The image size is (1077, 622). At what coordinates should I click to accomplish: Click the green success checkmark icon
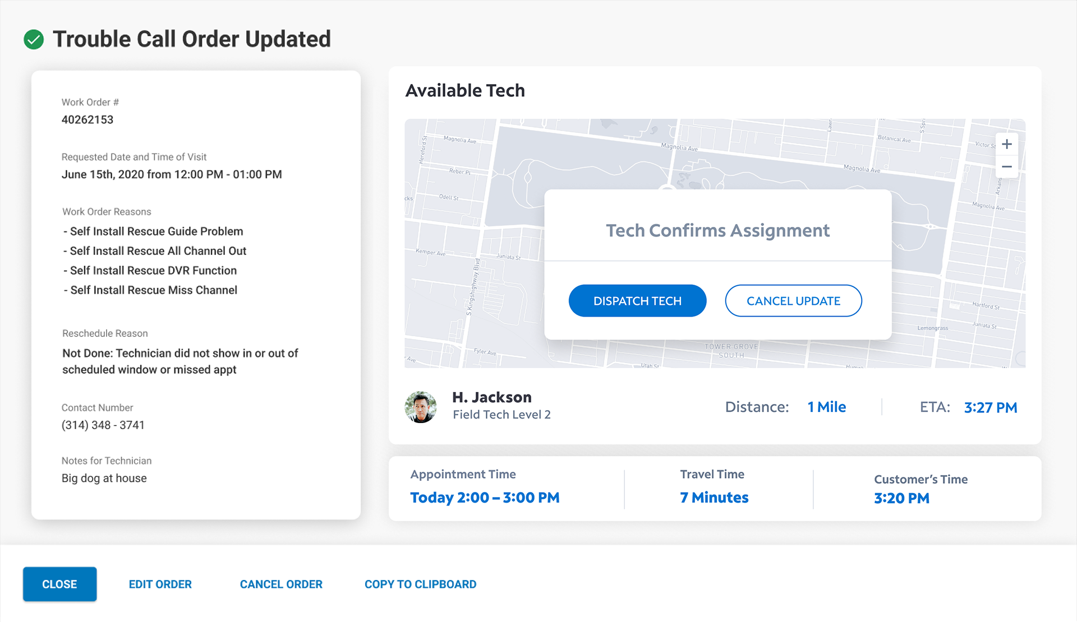34,40
